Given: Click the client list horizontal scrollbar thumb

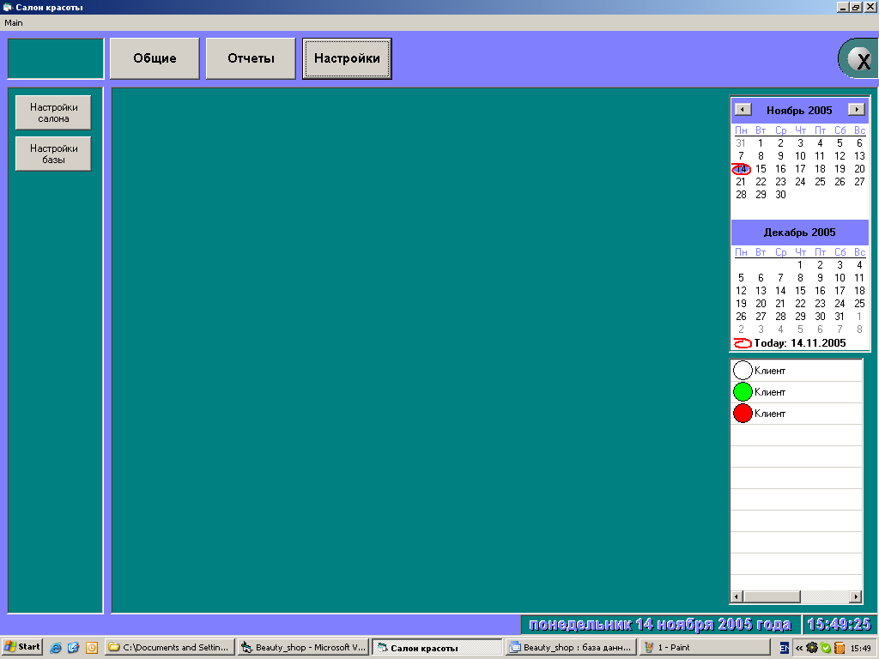Looking at the screenshot, I should click(x=772, y=597).
